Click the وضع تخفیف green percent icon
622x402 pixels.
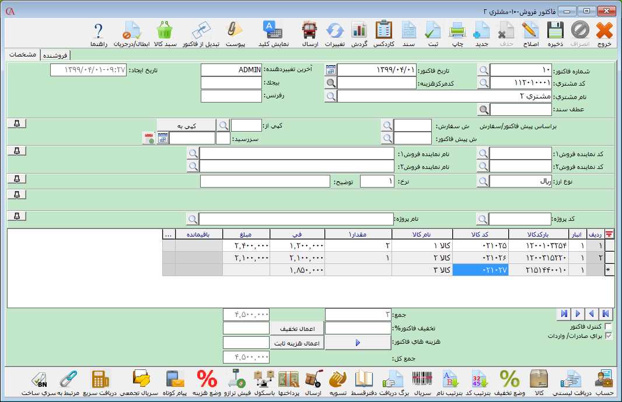pyautogui.click(x=510, y=380)
